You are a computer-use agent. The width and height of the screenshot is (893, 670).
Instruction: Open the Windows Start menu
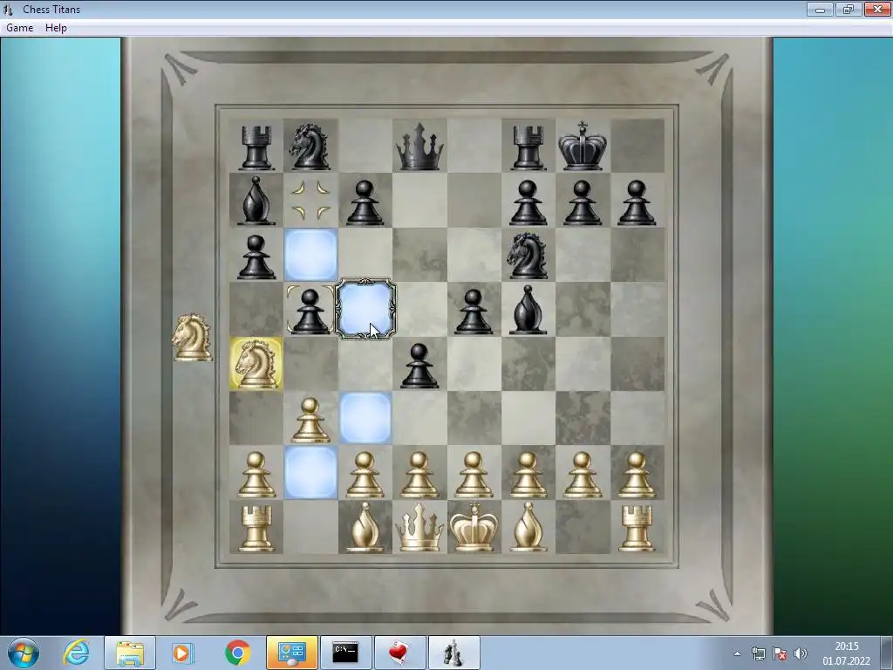click(23, 653)
